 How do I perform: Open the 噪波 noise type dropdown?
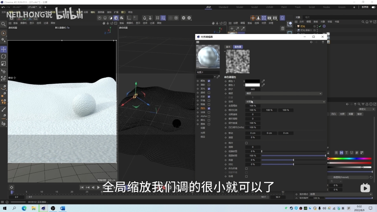pyautogui.click(x=284, y=94)
